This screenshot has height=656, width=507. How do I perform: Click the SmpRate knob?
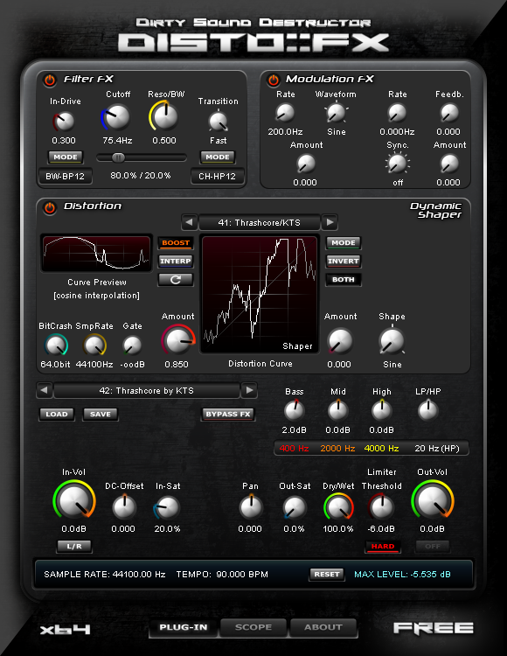94,345
